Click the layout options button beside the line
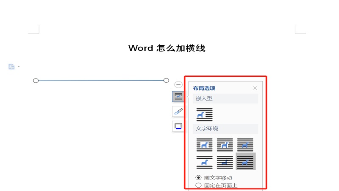 pos(178,97)
